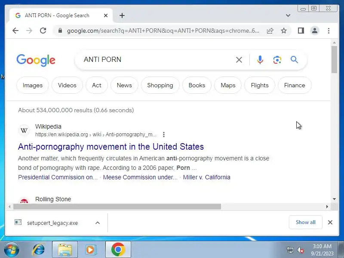The image size is (344, 258).
Task: Select the Books filter chip
Action: click(197, 85)
